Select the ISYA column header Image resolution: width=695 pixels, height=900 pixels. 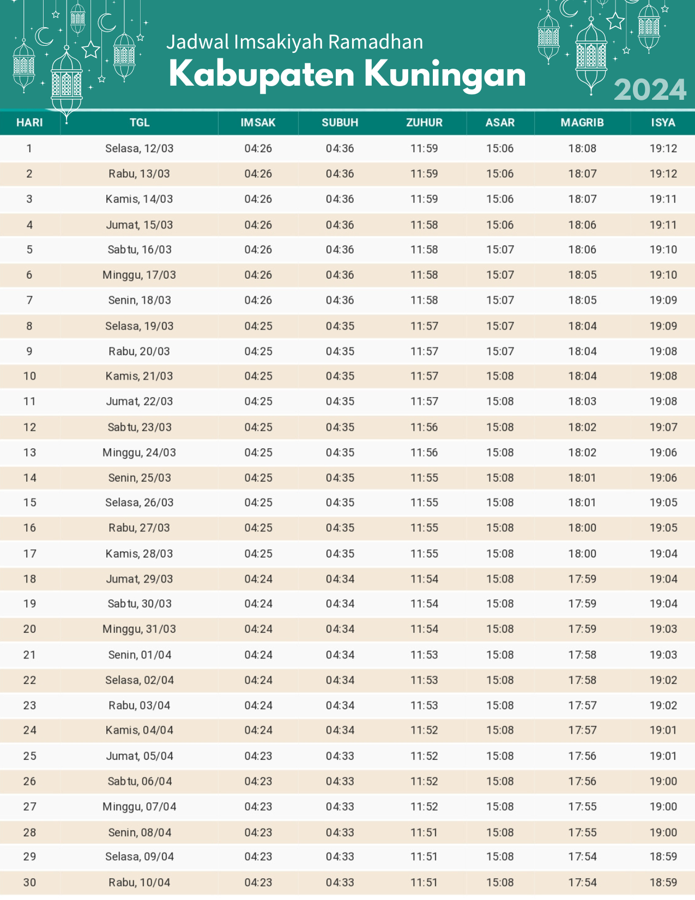[x=663, y=122]
